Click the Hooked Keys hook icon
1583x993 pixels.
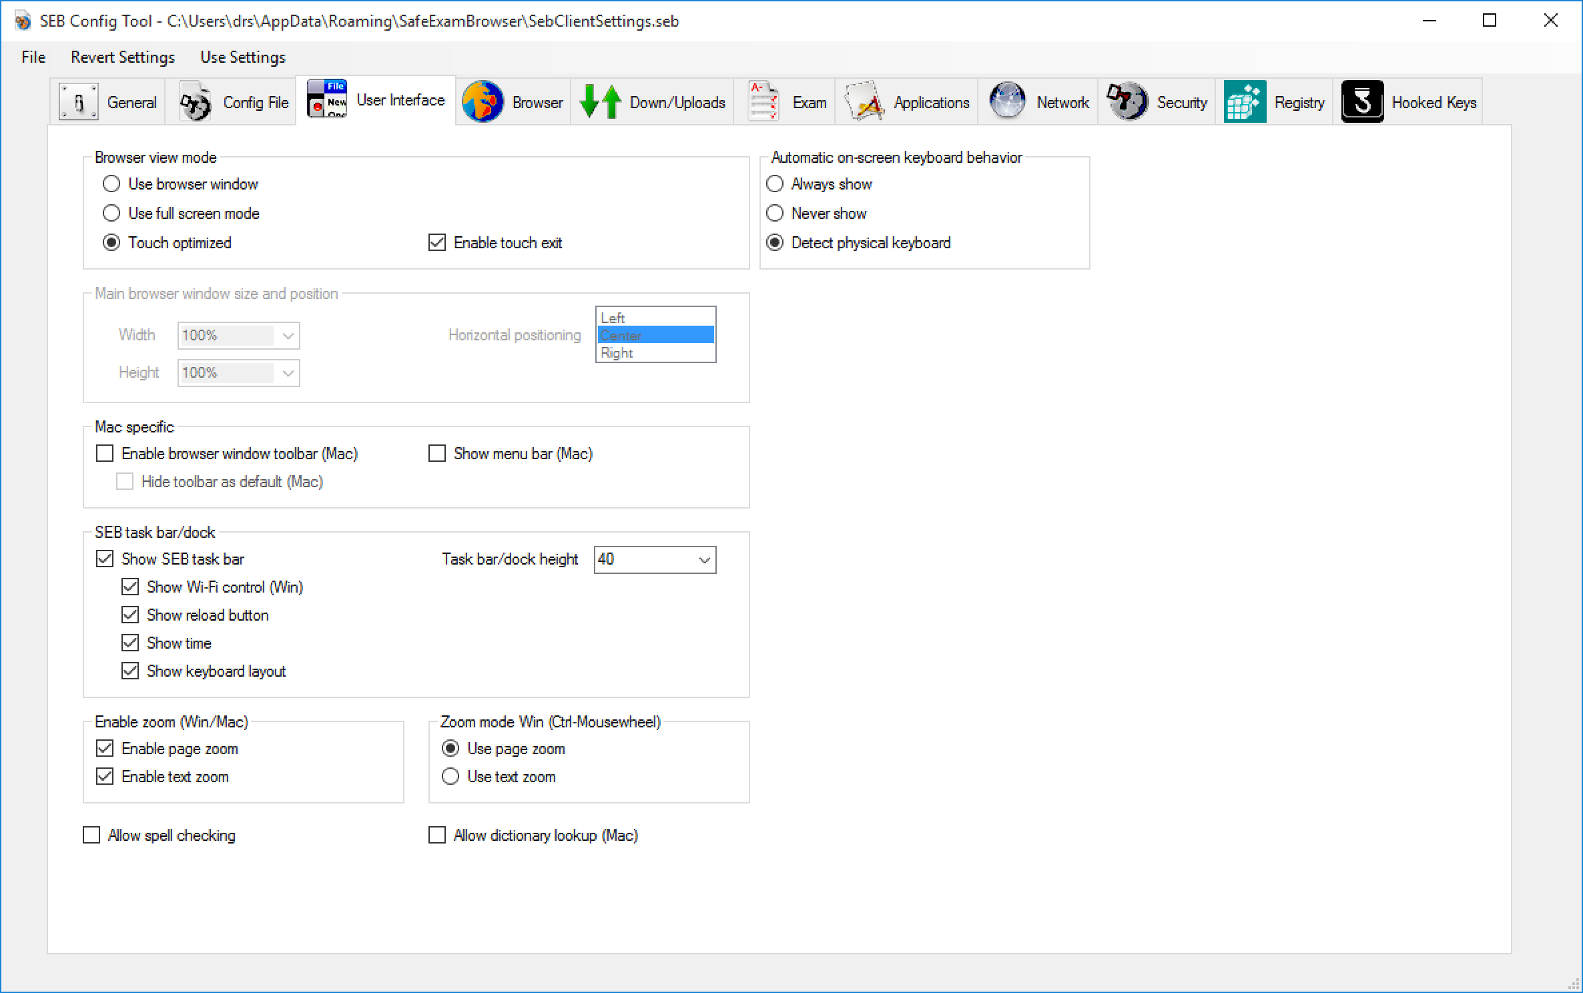[x=1362, y=102]
